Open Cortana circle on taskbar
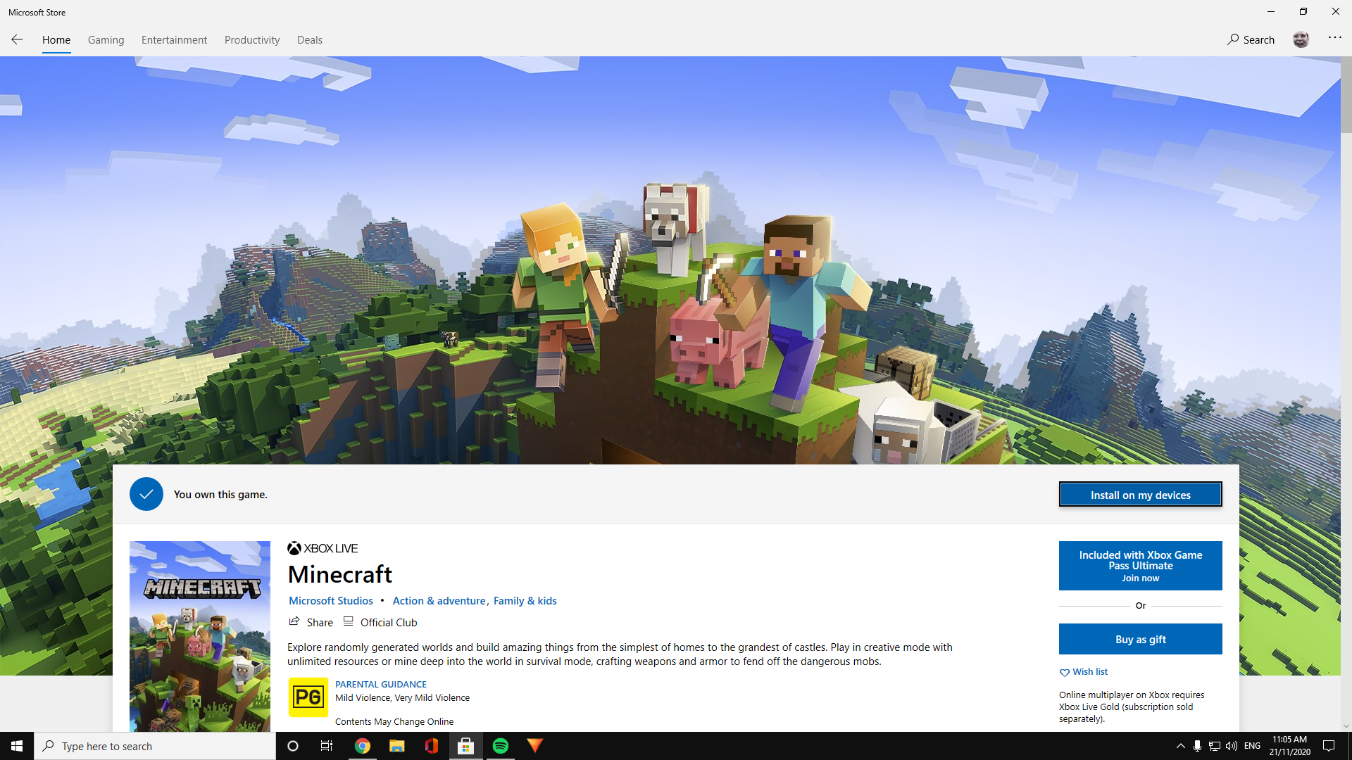1352x760 pixels. (293, 746)
